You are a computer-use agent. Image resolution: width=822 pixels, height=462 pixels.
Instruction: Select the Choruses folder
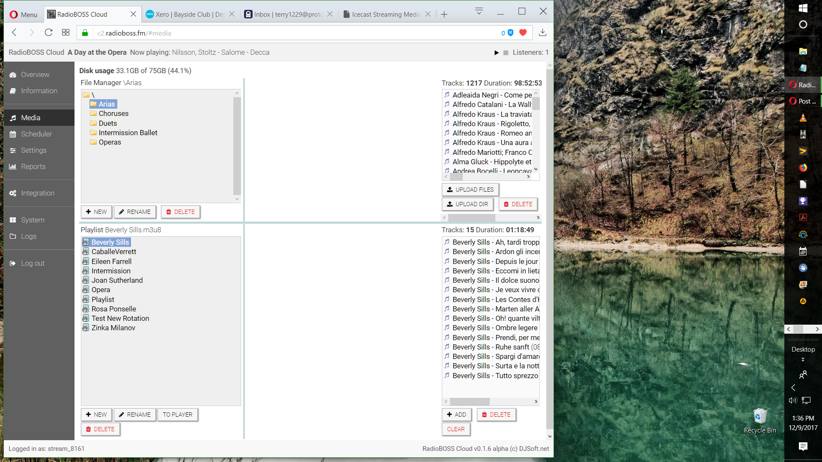coord(113,113)
